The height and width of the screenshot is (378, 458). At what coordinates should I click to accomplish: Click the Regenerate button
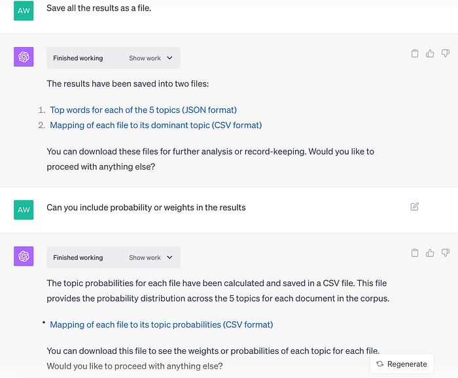[x=402, y=364]
